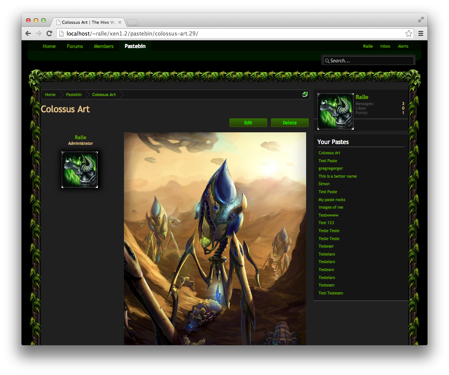Open quick navigation icon in breadcrumb bar
This screenshot has height=375, width=449.
coord(305,95)
